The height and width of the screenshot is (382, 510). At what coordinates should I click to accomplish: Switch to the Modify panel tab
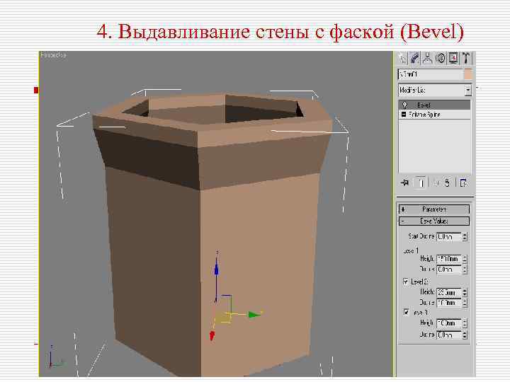click(x=415, y=59)
